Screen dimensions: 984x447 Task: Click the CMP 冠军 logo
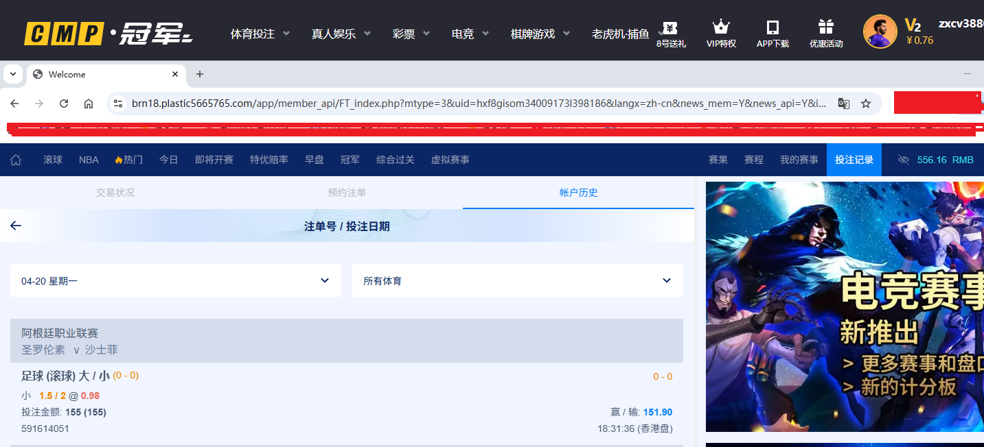[108, 33]
